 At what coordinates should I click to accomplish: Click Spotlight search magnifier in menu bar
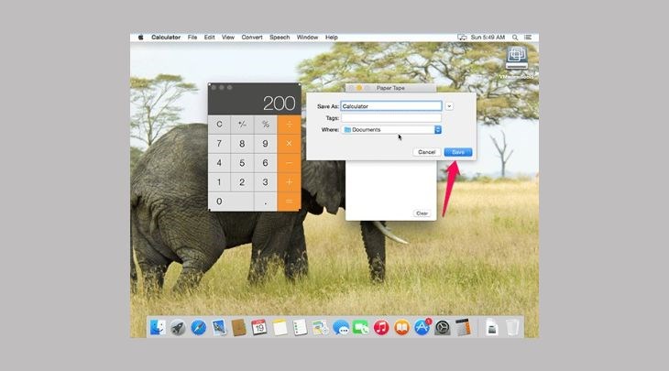point(515,38)
